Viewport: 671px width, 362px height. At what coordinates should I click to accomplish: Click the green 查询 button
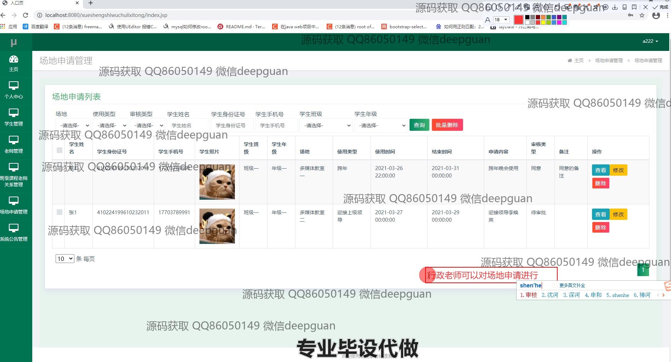(419, 125)
